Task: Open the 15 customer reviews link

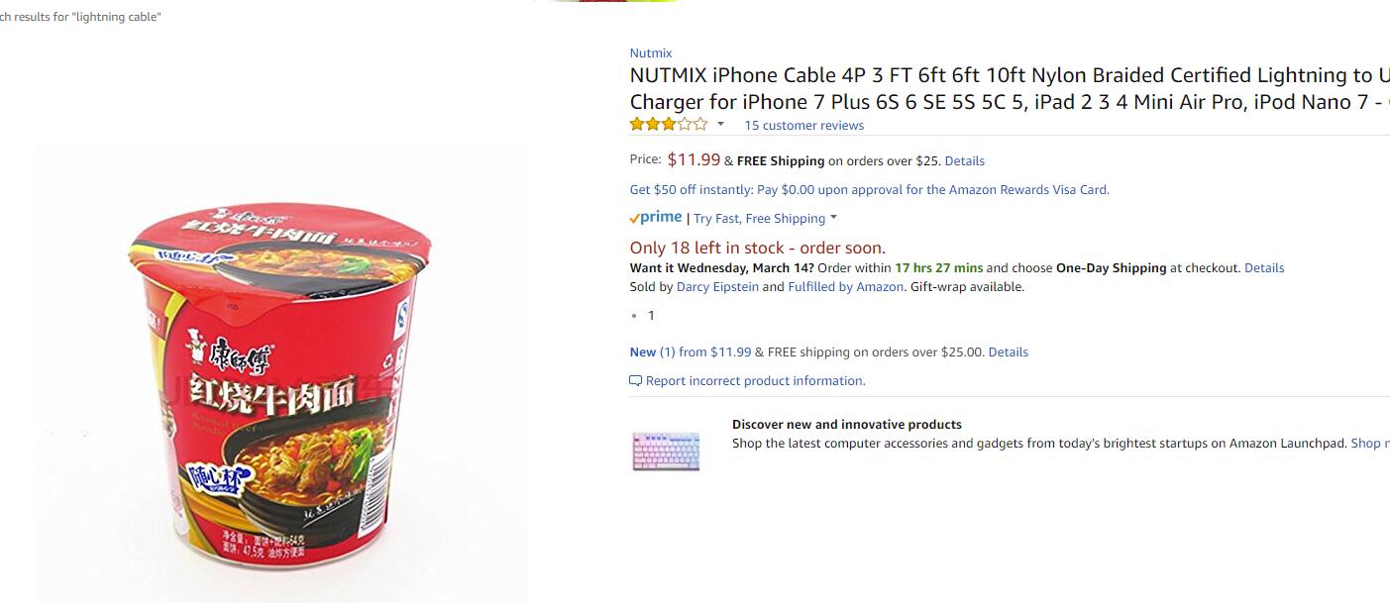Action: pos(803,126)
